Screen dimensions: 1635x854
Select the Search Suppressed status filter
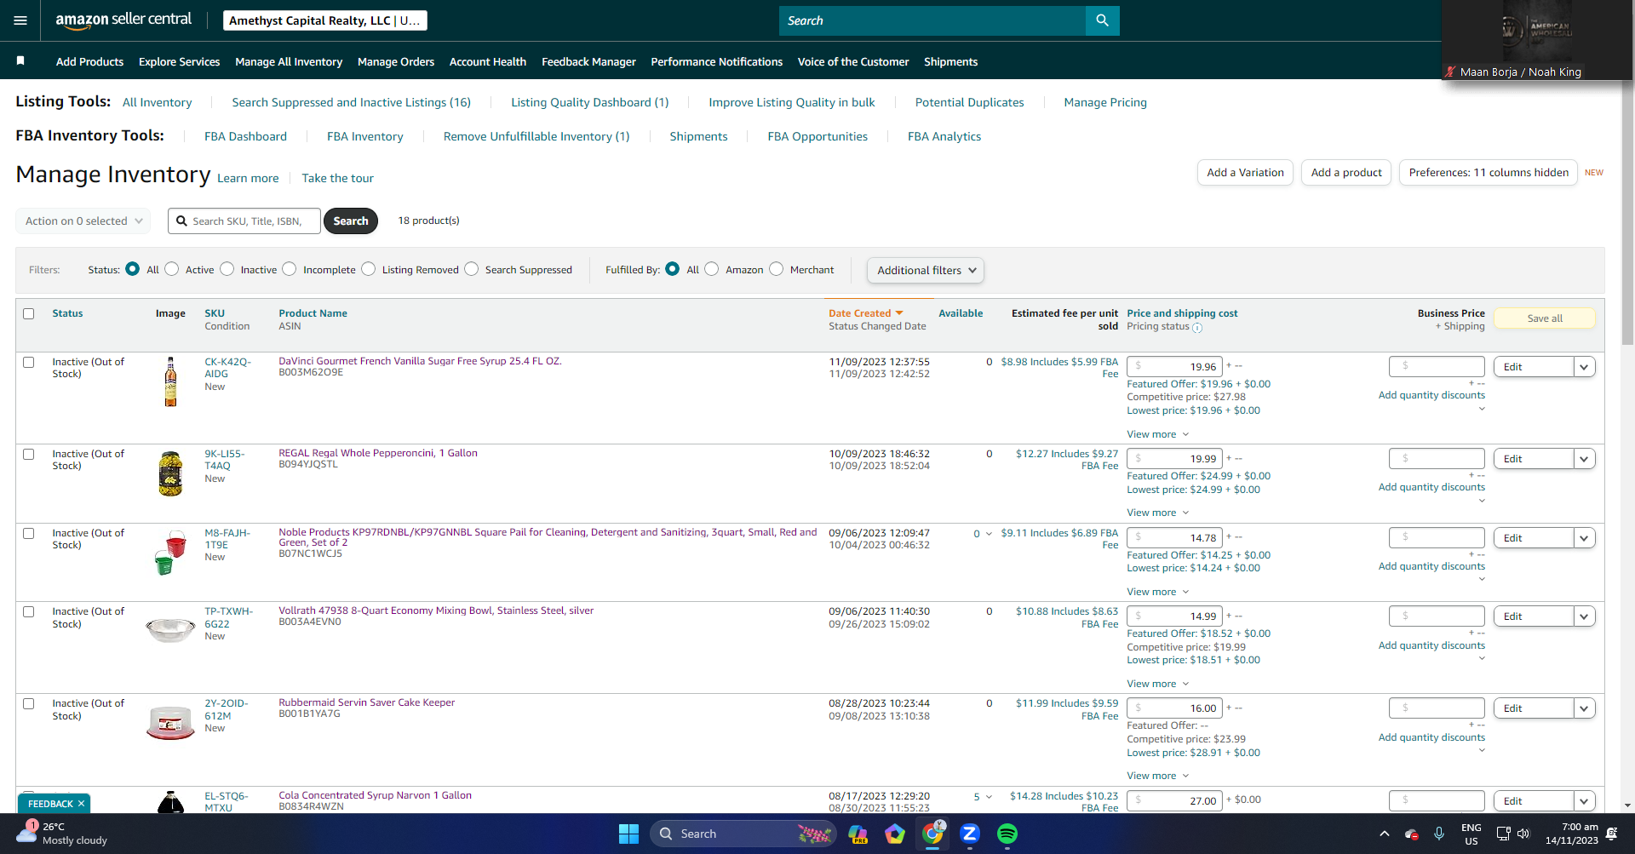(471, 269)
